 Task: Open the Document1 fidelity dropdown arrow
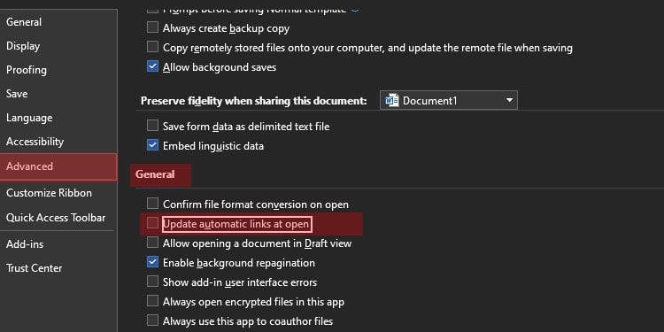pyautogui.click(x=509, y=100)
